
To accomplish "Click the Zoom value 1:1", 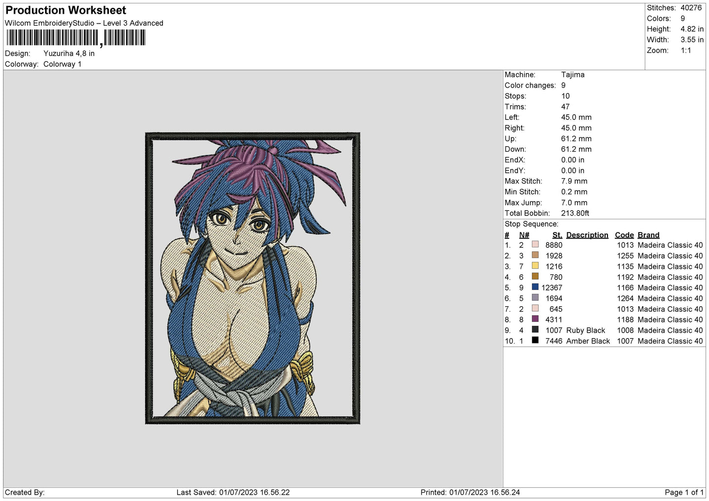I will point(685,51).
